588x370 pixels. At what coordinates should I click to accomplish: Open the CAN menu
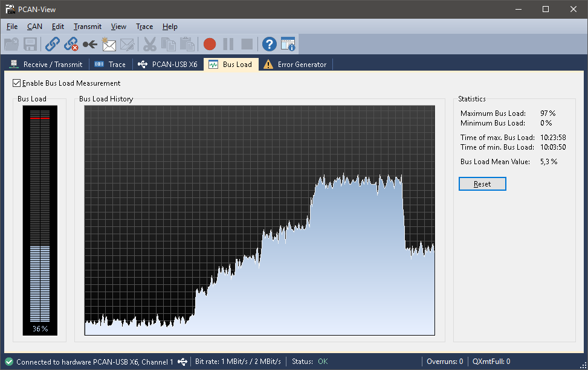[34, 27]
